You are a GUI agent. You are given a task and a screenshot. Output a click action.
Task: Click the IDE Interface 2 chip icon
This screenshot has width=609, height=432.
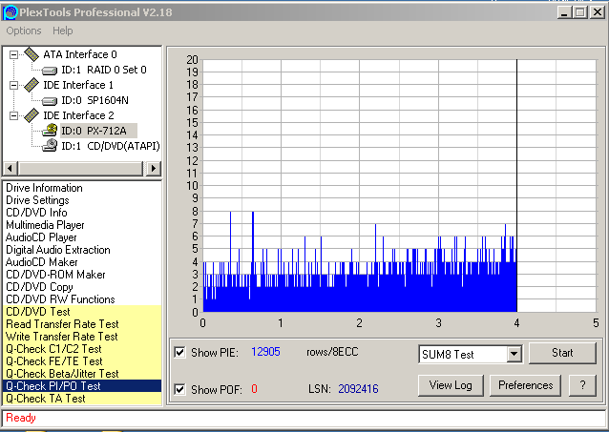(31, 115)
